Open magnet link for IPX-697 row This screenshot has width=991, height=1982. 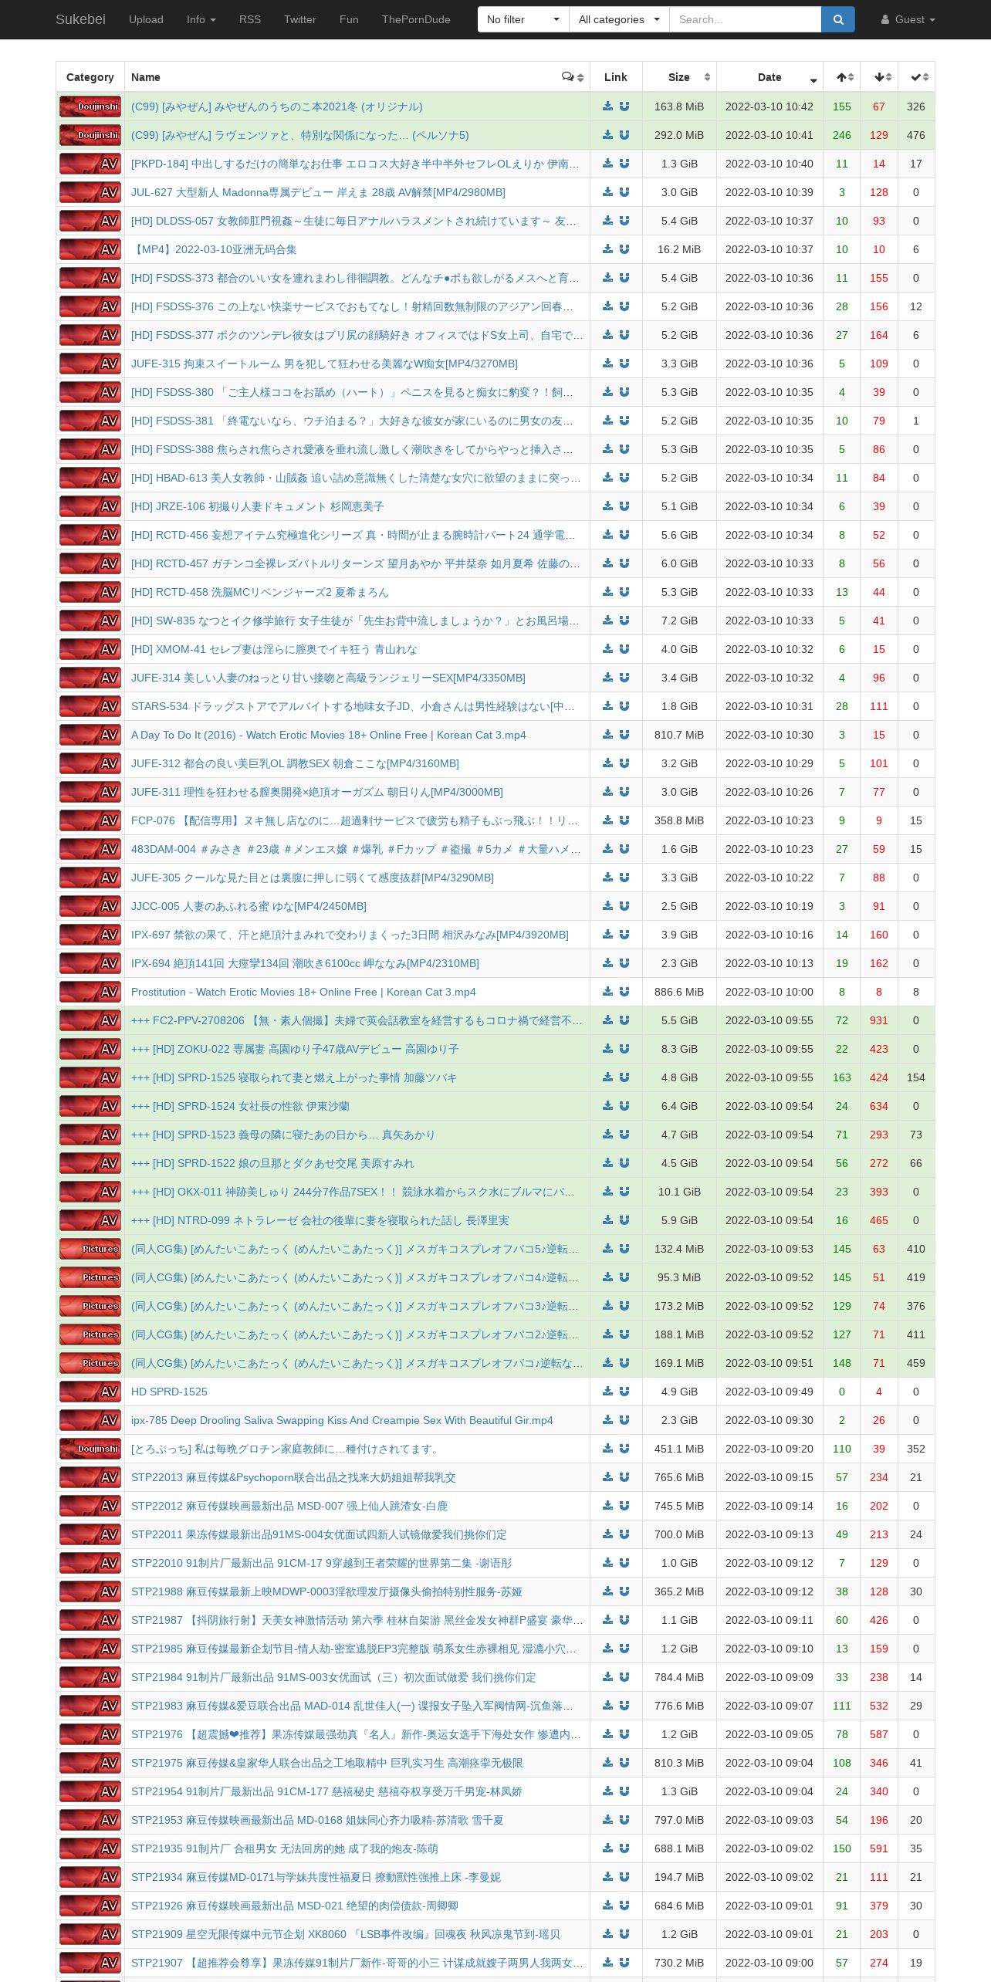tap(624, 935)
